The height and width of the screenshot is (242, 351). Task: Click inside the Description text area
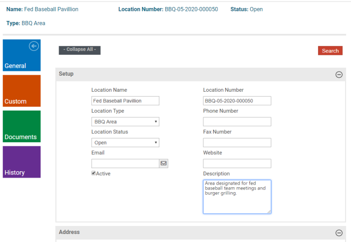click(237, 196)
